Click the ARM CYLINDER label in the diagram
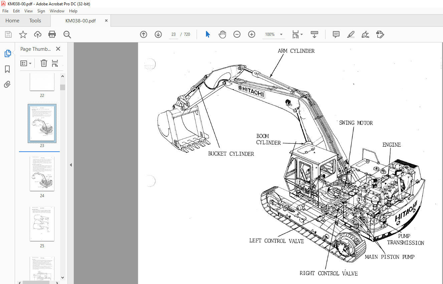443x284 pixels. (296, 51)
